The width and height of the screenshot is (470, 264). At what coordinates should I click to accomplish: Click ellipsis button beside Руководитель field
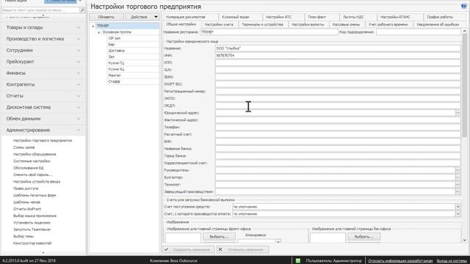458,170
